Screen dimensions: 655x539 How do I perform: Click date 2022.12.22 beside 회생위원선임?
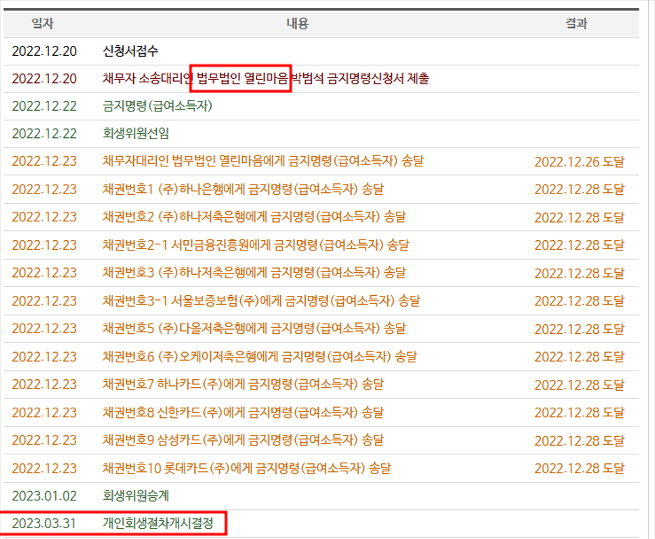click(44, 134)
